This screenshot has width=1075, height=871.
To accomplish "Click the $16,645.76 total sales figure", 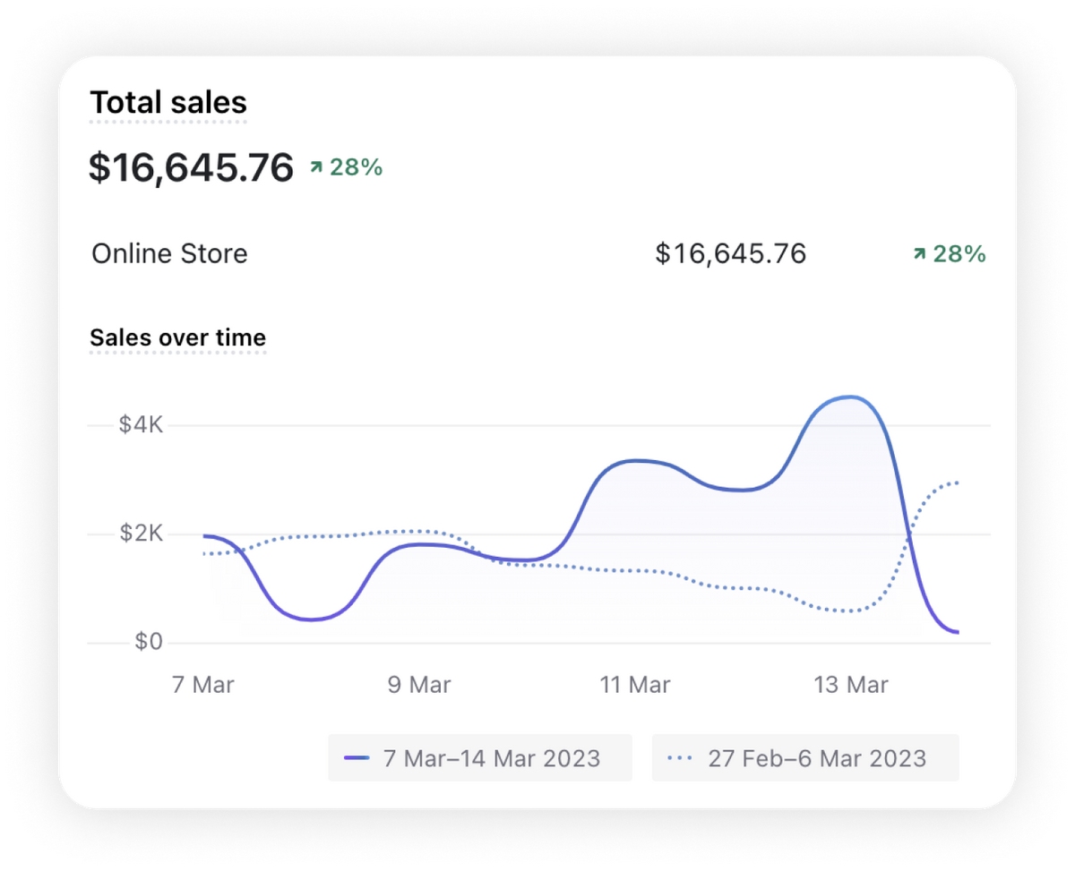I will pyautogui.click(x=191, y=167).
